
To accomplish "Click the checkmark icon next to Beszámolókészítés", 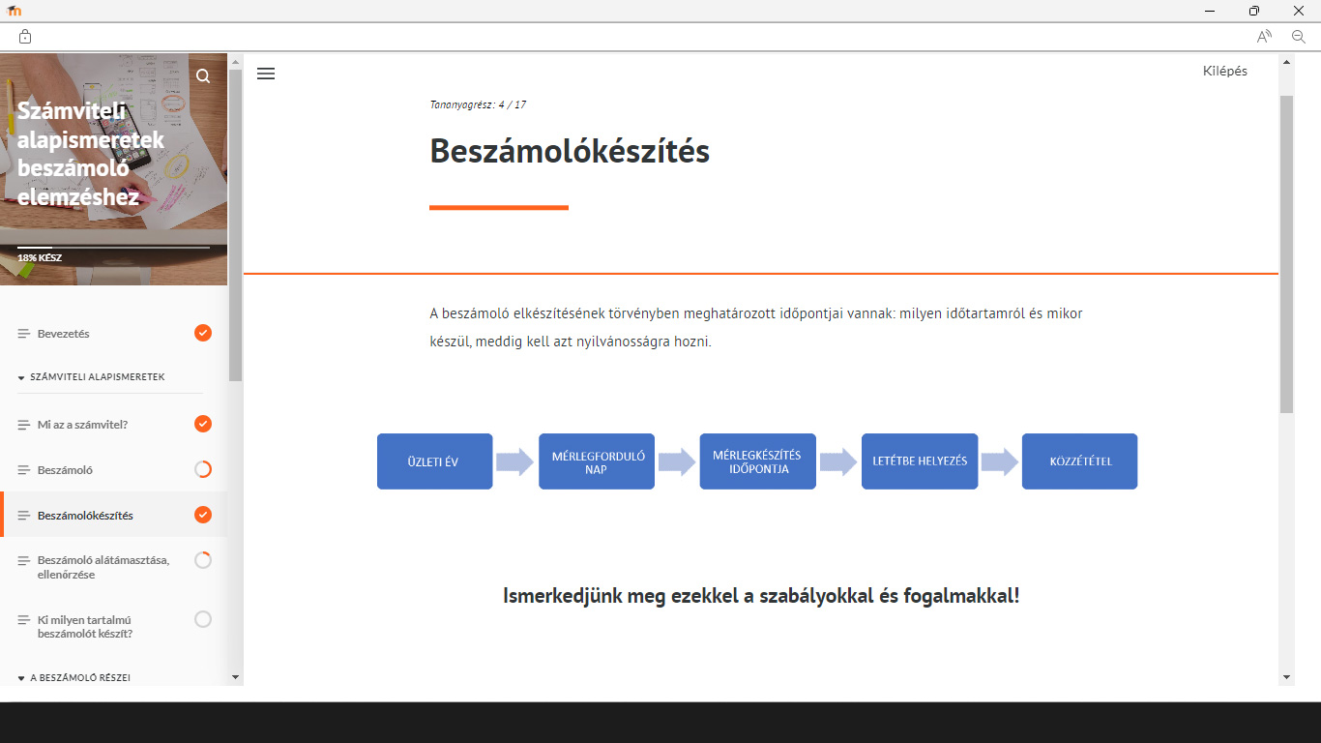I will click(x=203, y=515).
